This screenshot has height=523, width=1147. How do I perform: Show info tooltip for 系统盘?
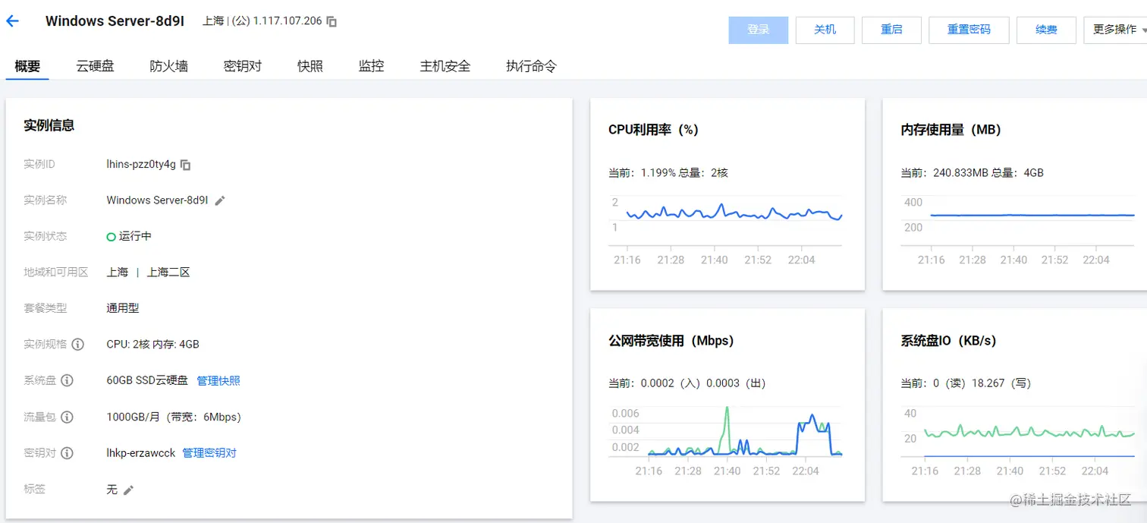[x=67, y=380]
